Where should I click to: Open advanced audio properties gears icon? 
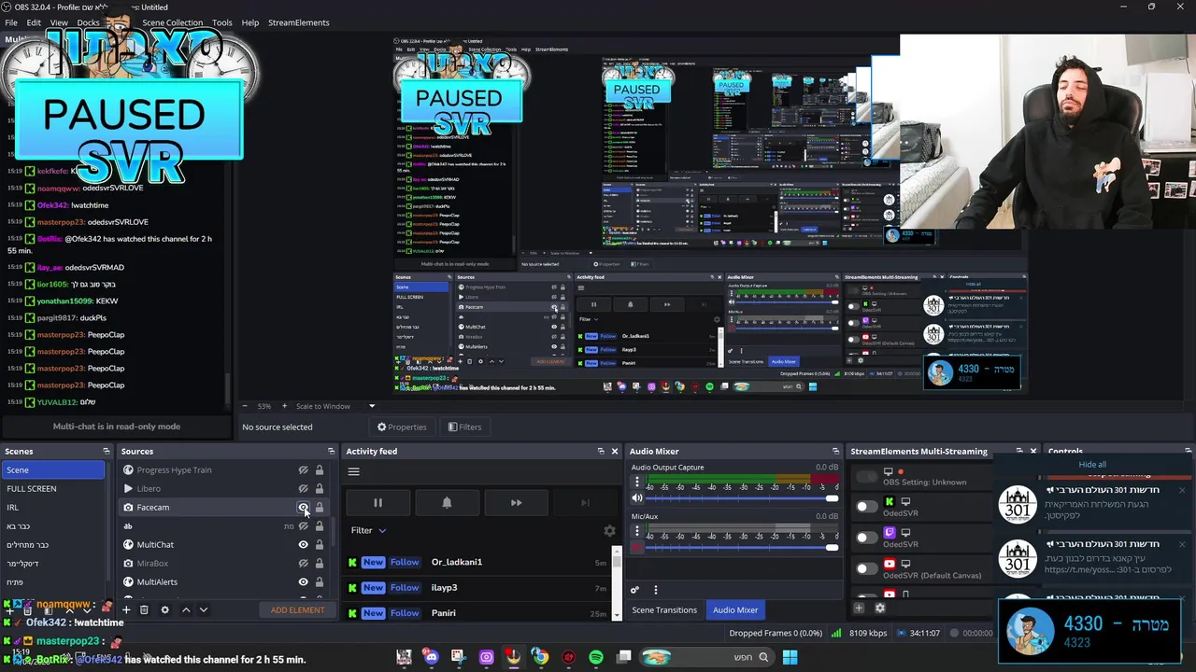[x=634, y=590]
